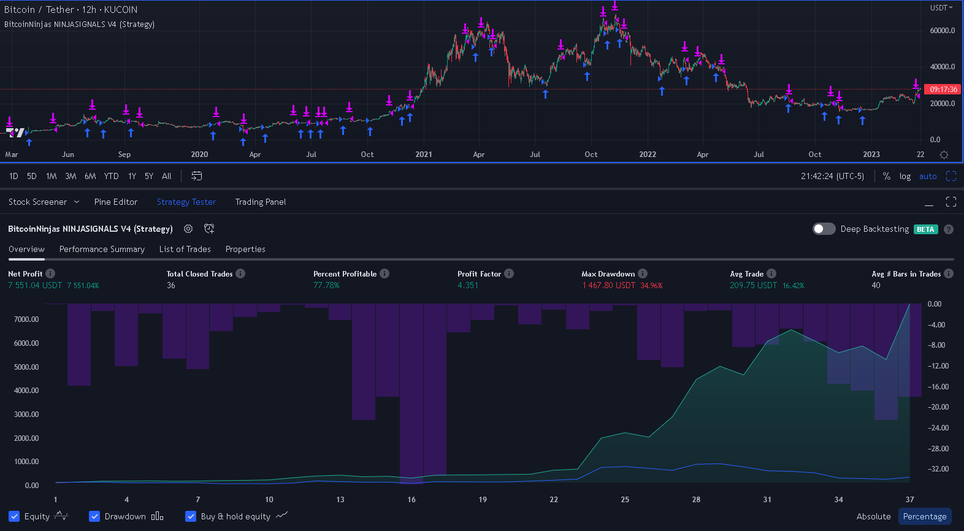This screenshot has height=531, width=964.
Task: Select Percentage display mode
Action: click(x=925, y=516)
